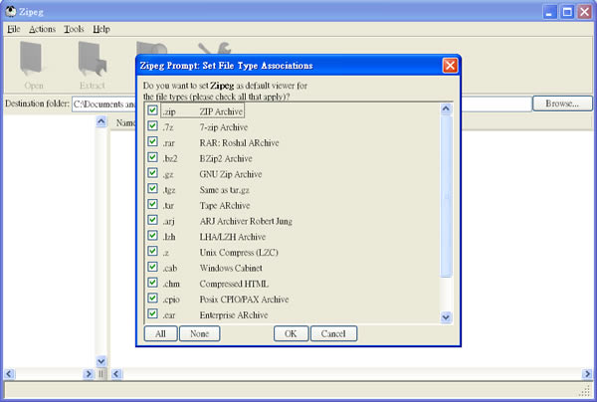Screen dimensions: 597x402
Task: Click file list pane scroll left arrow
Action: coord(116,374)
